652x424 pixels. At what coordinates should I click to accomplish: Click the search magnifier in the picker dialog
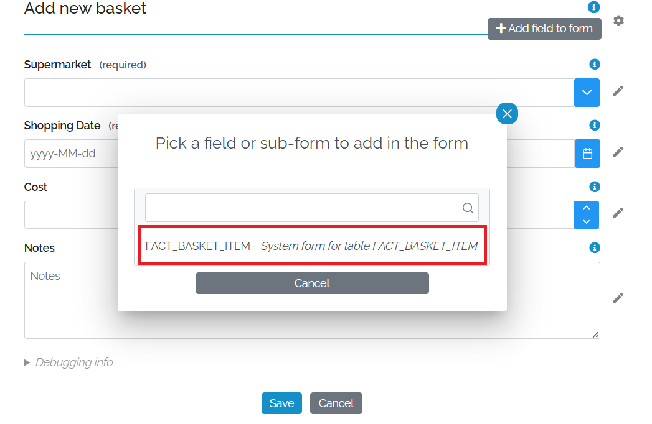point(468,208)
